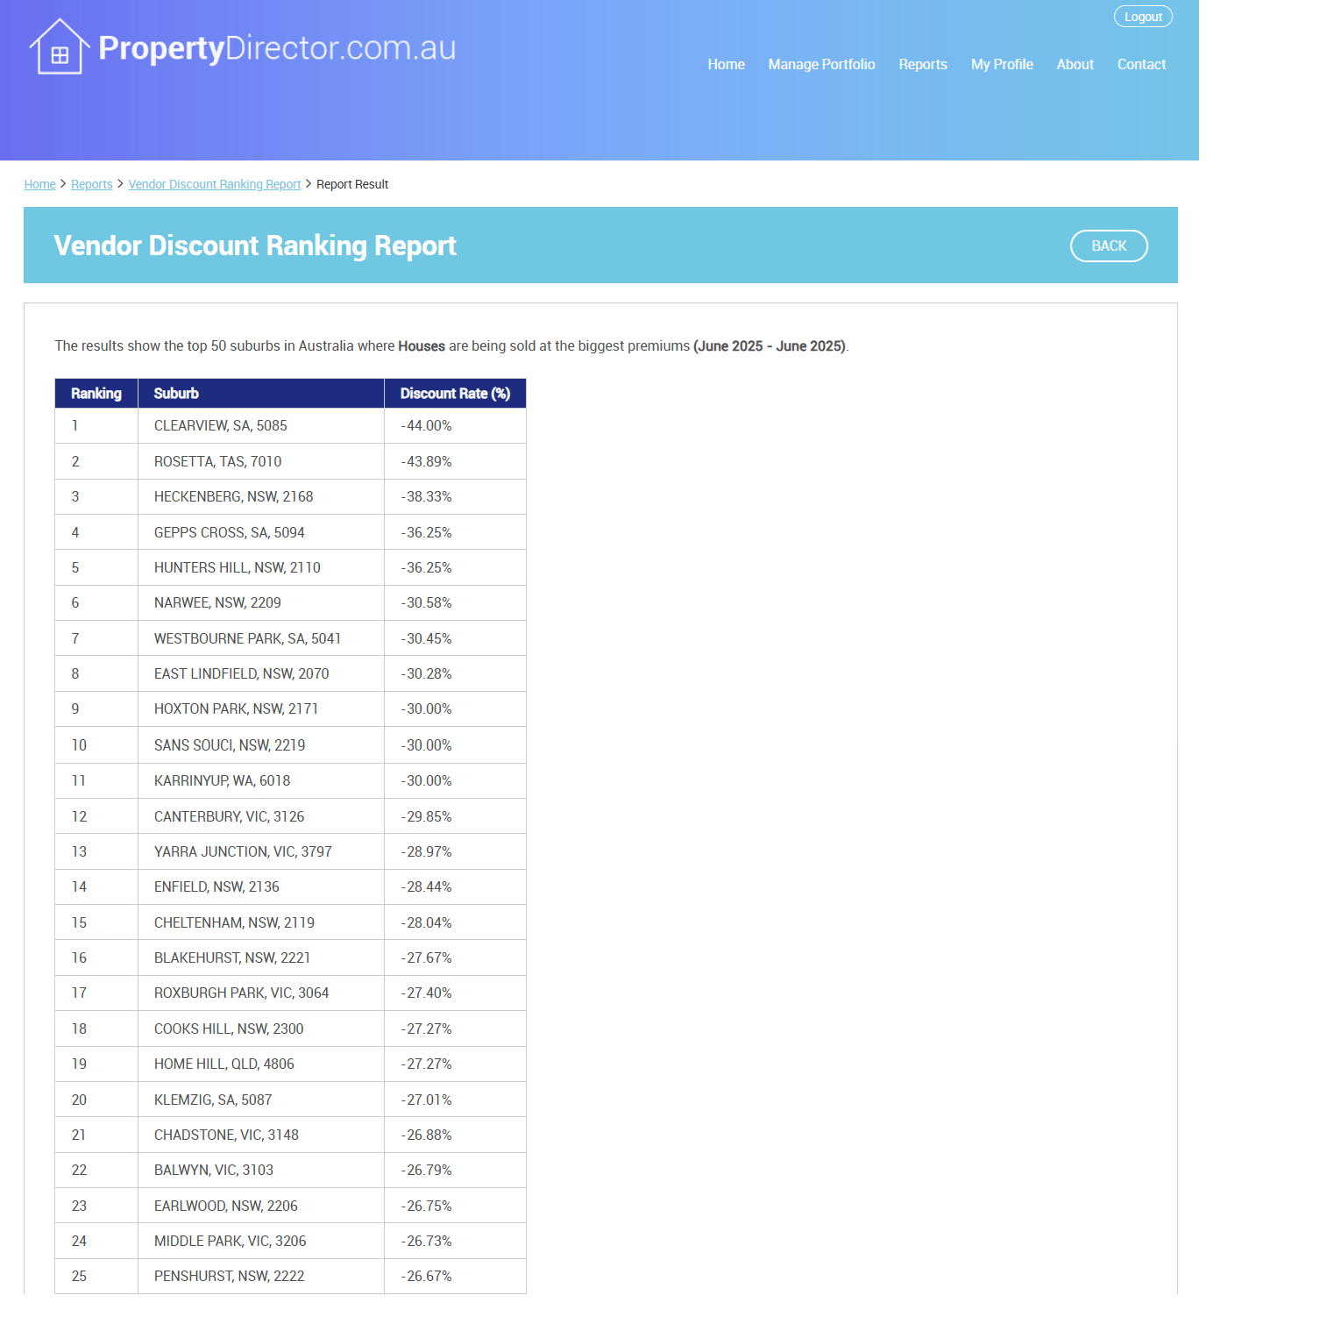This screenshot has width=1341, height=1317.
Task: Follow the Reports breadcrumb link
Action: point(91,184)
